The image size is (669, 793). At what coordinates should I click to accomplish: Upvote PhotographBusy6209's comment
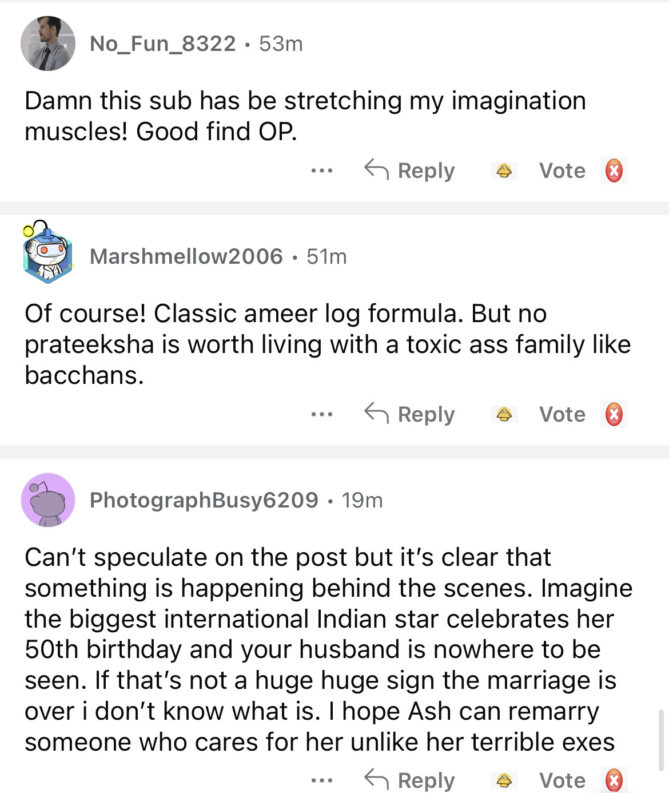point(504,780)
